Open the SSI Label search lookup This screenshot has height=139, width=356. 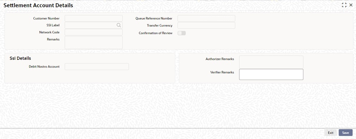tap(119, 25)
